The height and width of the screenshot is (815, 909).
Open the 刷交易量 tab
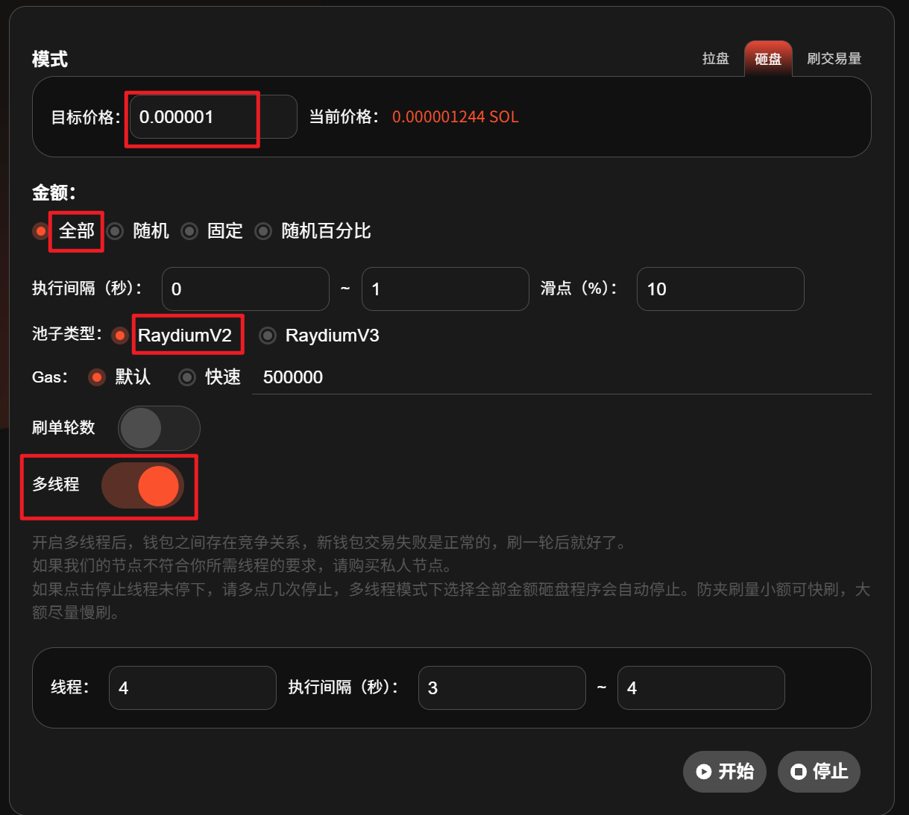pyautogui.click(x=834, y=59)
